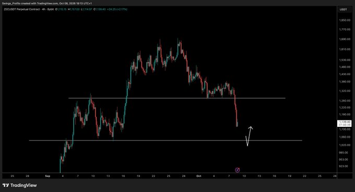Click the 953.00 price axis label
Image resolution: width=355 pixels, height=192 pixels.
pyautogui.click(x=344, y=160)
